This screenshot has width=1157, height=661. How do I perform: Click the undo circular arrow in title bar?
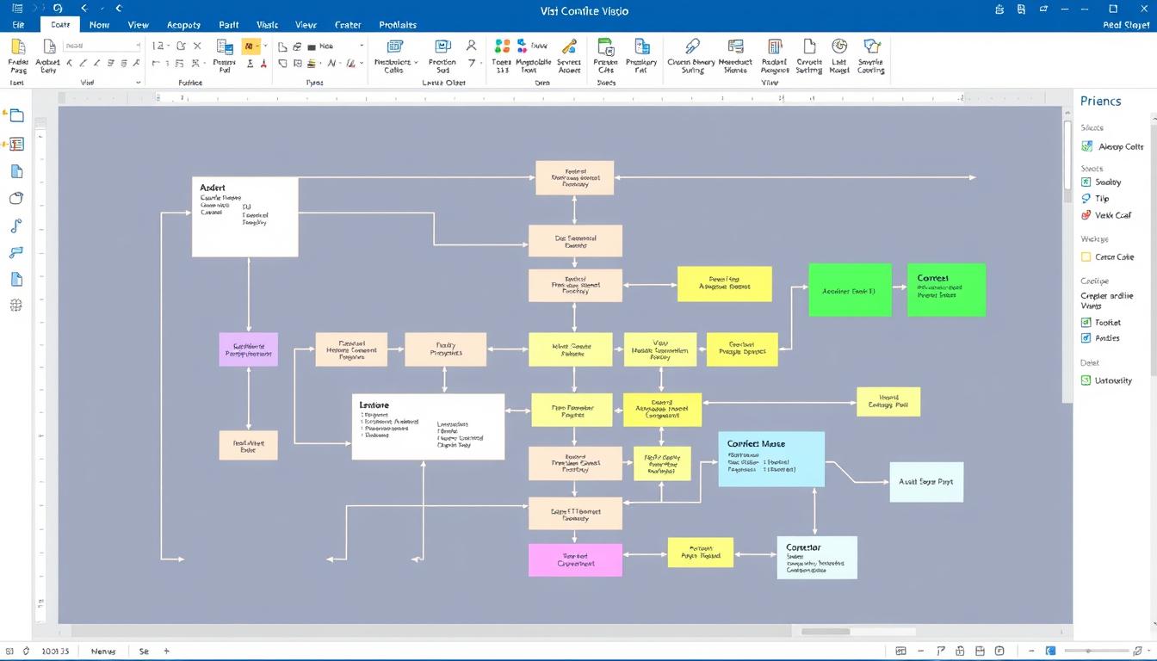58,8
